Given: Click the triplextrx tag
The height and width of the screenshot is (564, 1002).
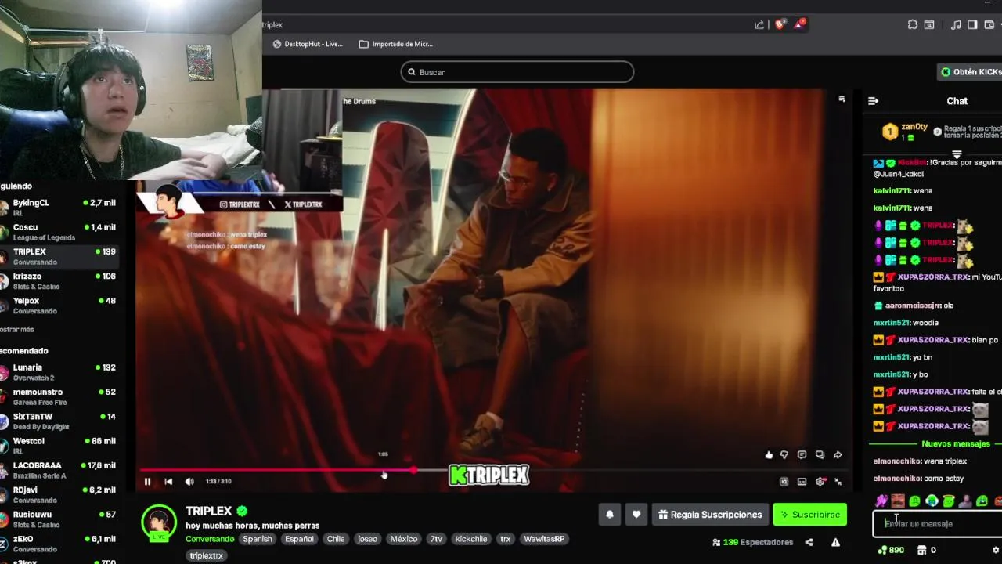Looking at the screenshot, I should click(x=207, y=555).
